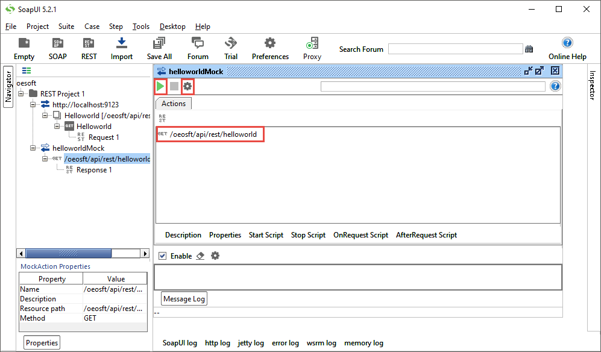Open the Desktop menu
Image resolution: width=601 pixels, height=352 pixels.
pyautogui.click(x=172, y=27)
